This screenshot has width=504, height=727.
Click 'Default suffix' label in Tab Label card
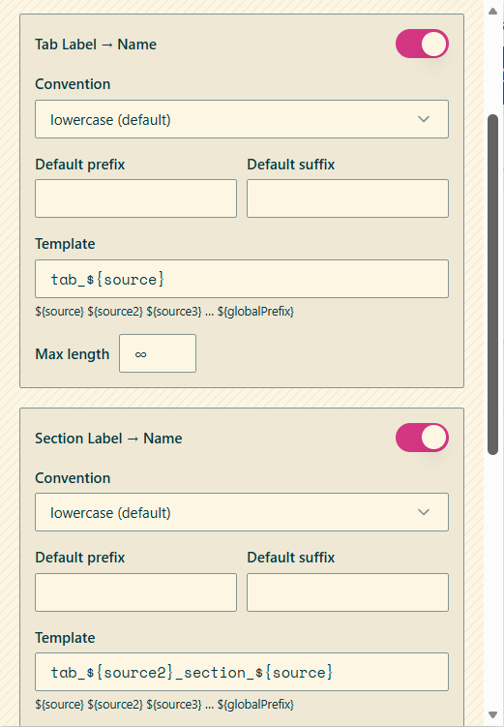(291, 165)
